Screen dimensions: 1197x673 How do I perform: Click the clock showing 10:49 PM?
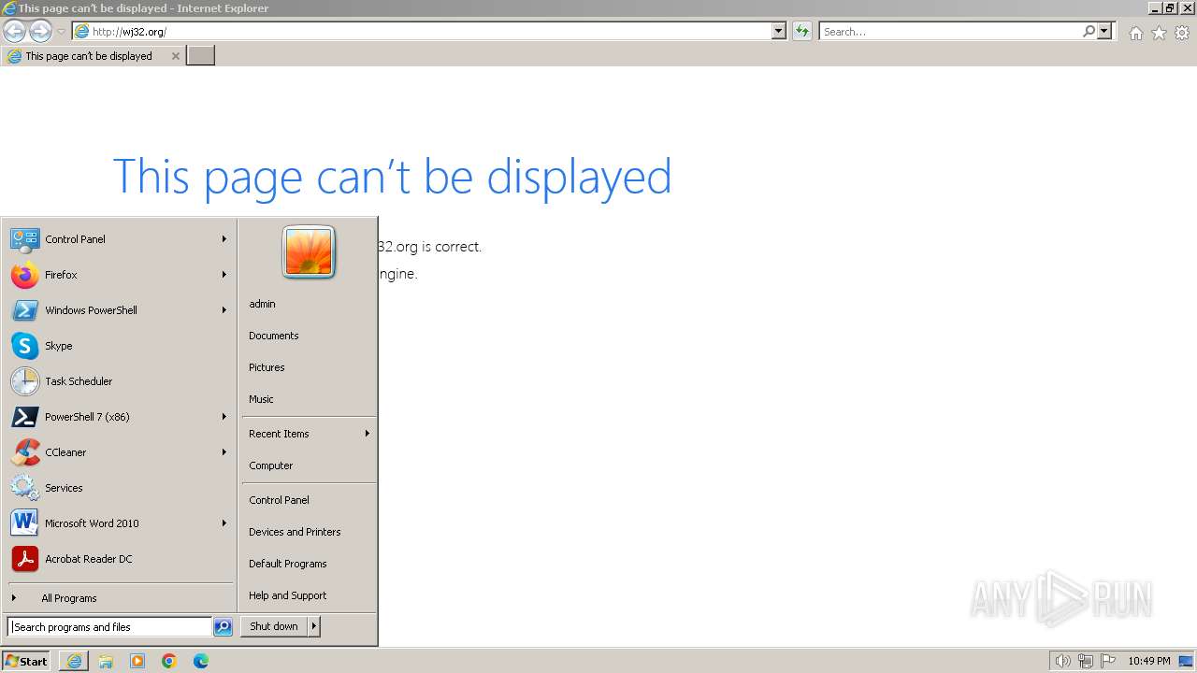coord(1149,661)
